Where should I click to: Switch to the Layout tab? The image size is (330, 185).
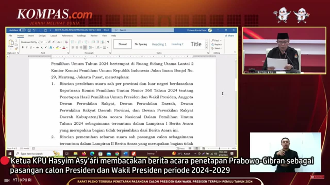pyautogui.click(x=54, y=36)
